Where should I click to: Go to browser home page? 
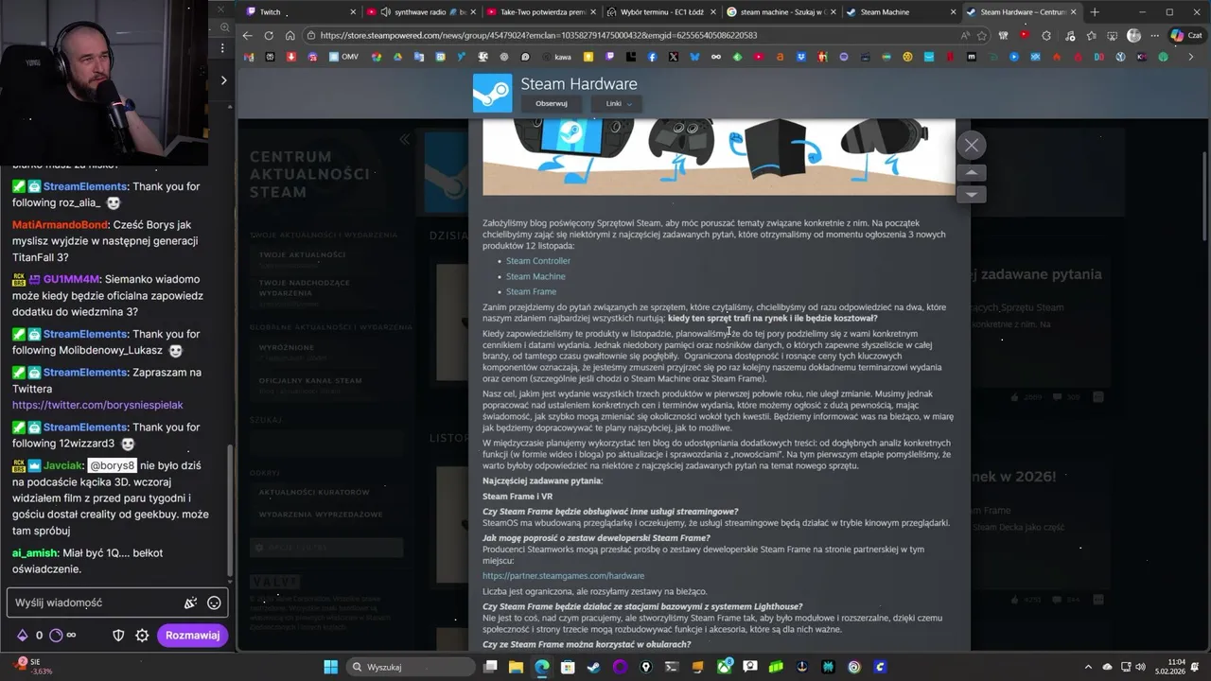(x=290, y=35)
